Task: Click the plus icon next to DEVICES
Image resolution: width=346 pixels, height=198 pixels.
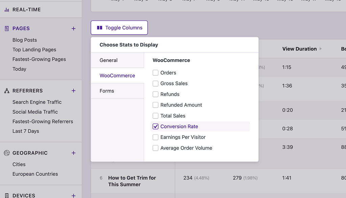Action: (74, 195)
